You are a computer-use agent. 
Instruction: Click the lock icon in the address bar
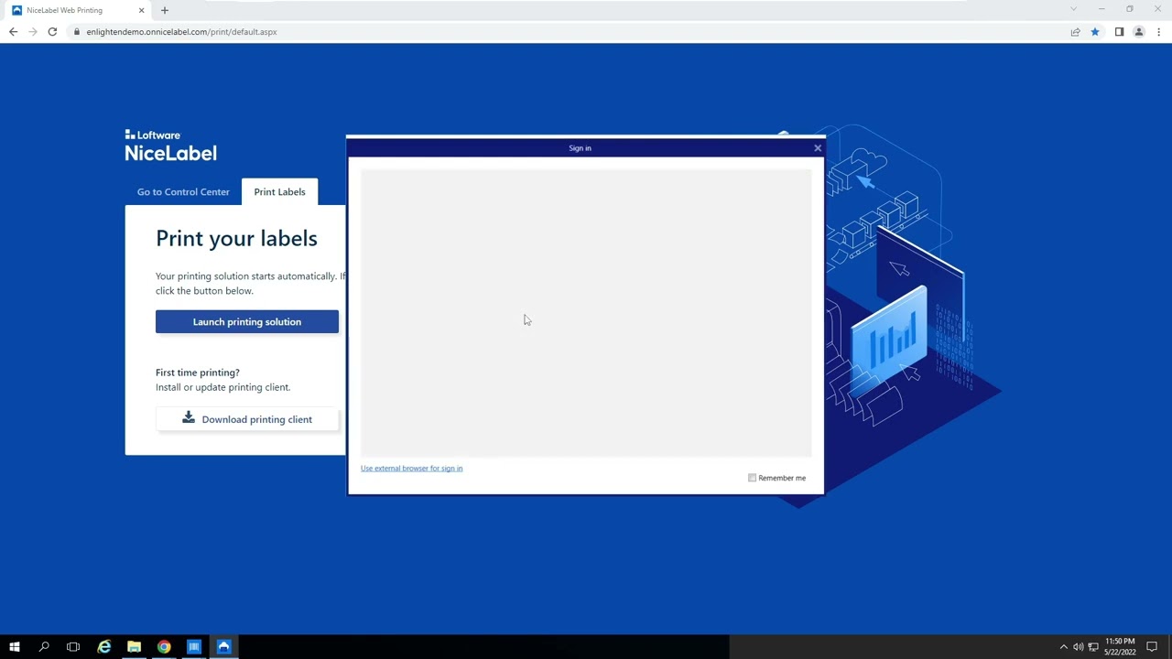pyautogui.click(x=78, y=32)
